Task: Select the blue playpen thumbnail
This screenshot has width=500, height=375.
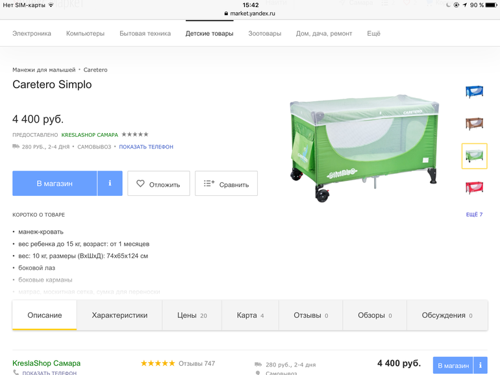Action: coord(474,91)
